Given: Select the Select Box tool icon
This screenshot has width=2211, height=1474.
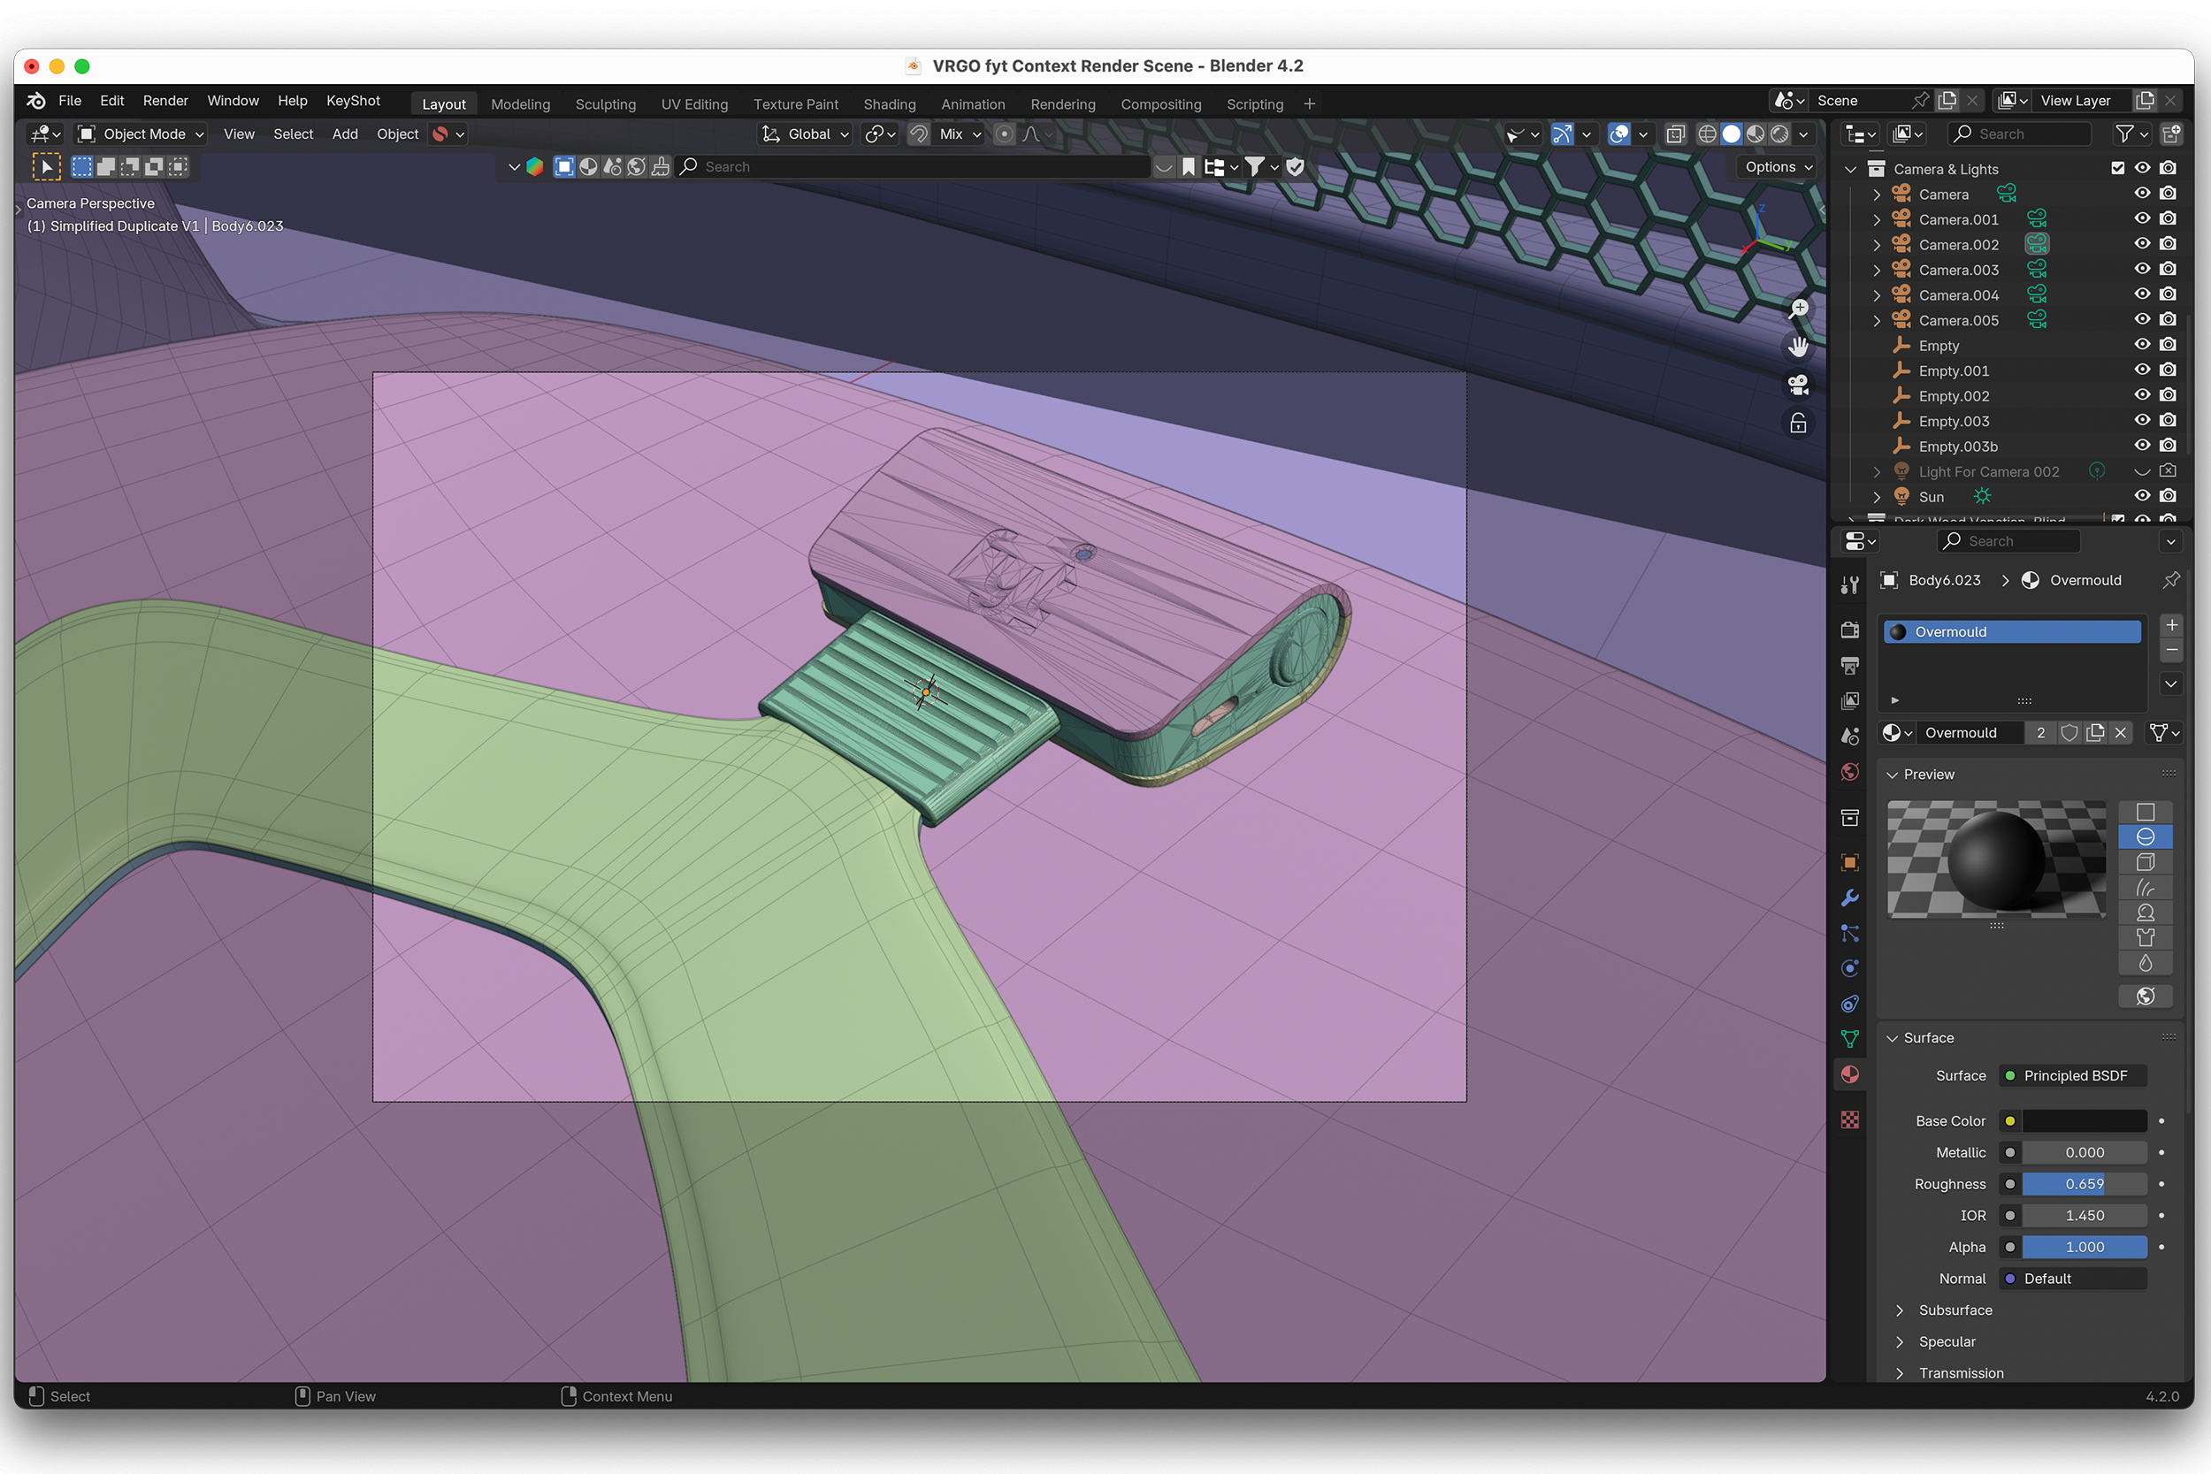Looking at the screenshot, I should (x=46, y=167).
